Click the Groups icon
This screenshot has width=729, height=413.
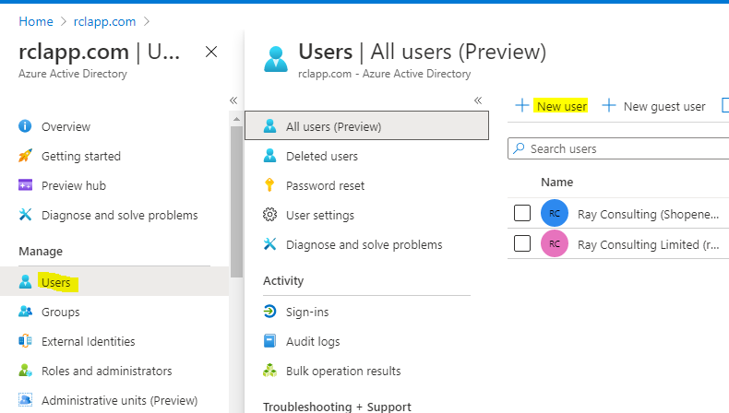[25, 312]
